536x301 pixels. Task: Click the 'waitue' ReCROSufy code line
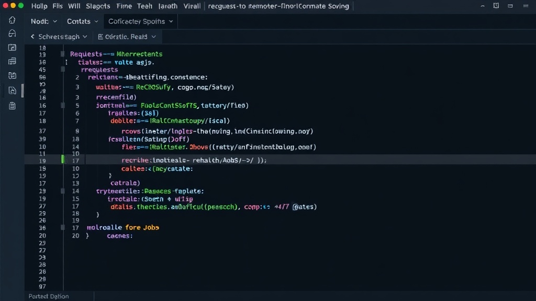tap(165, 87)
